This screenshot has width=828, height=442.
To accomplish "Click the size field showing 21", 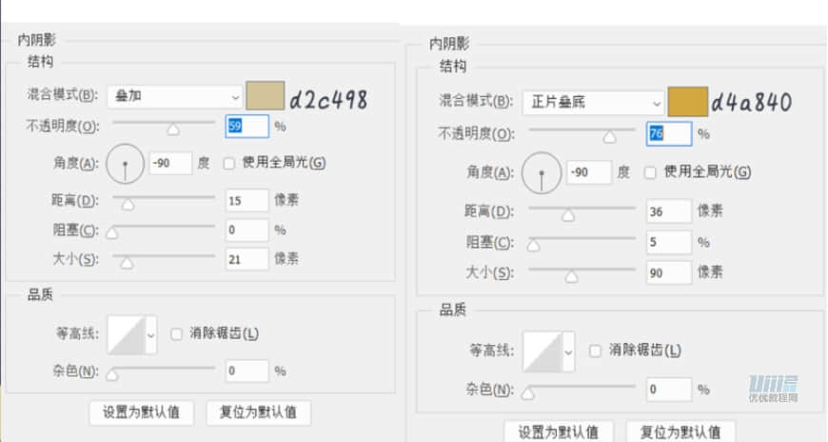I will coord(247,260).
